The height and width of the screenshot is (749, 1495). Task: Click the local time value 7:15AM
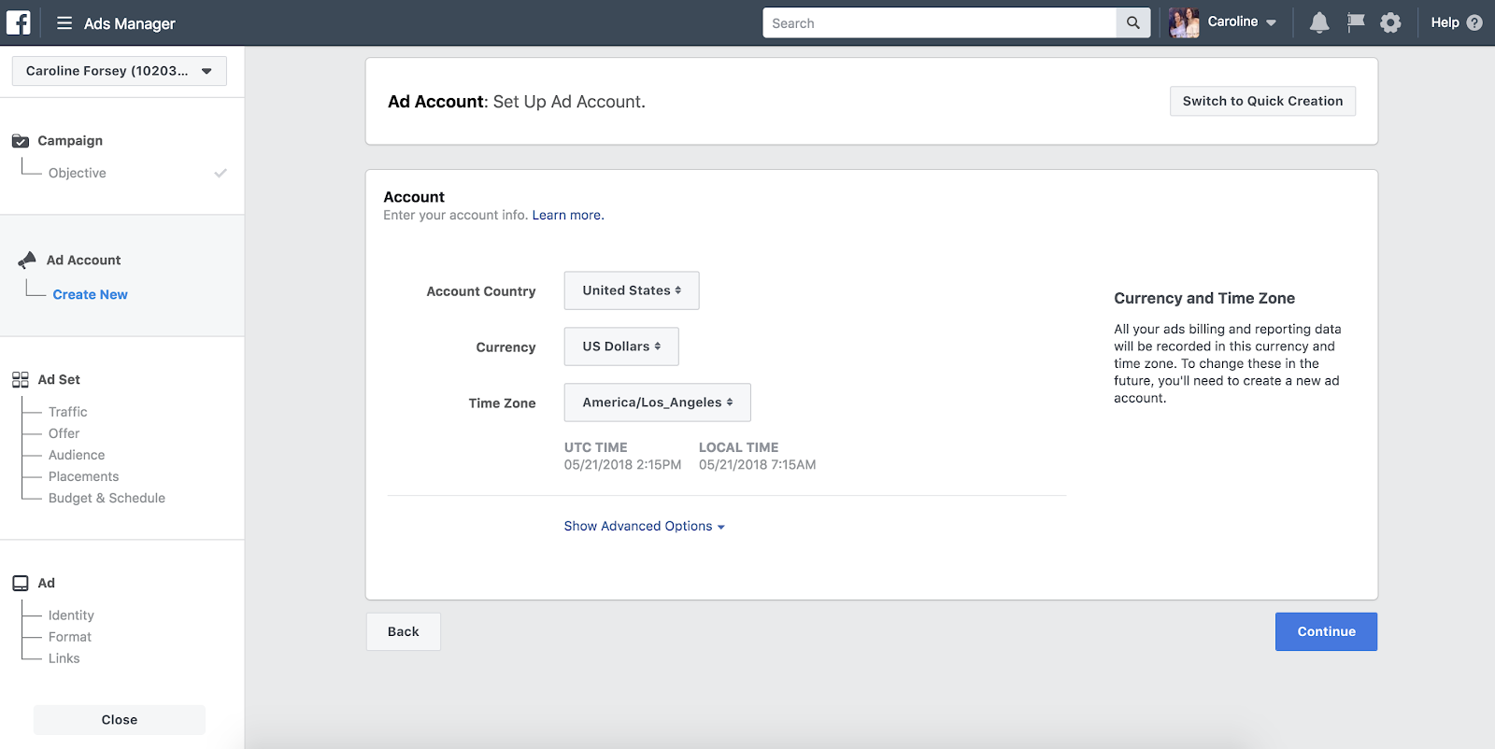tap(793, 464)
